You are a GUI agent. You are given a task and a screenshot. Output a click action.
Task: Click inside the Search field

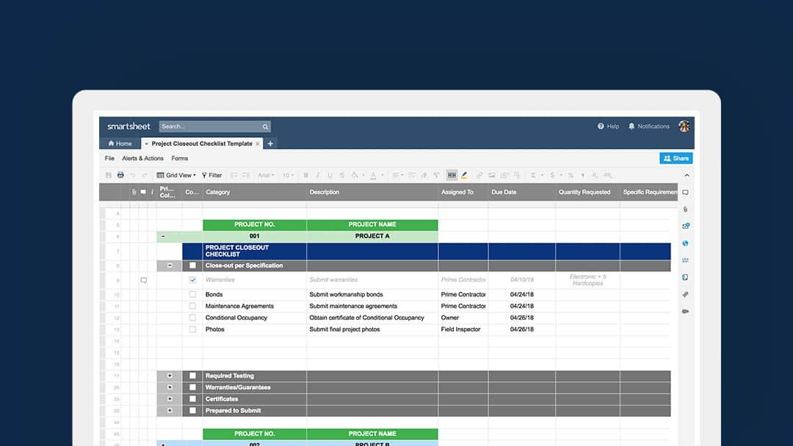[213, 126]
